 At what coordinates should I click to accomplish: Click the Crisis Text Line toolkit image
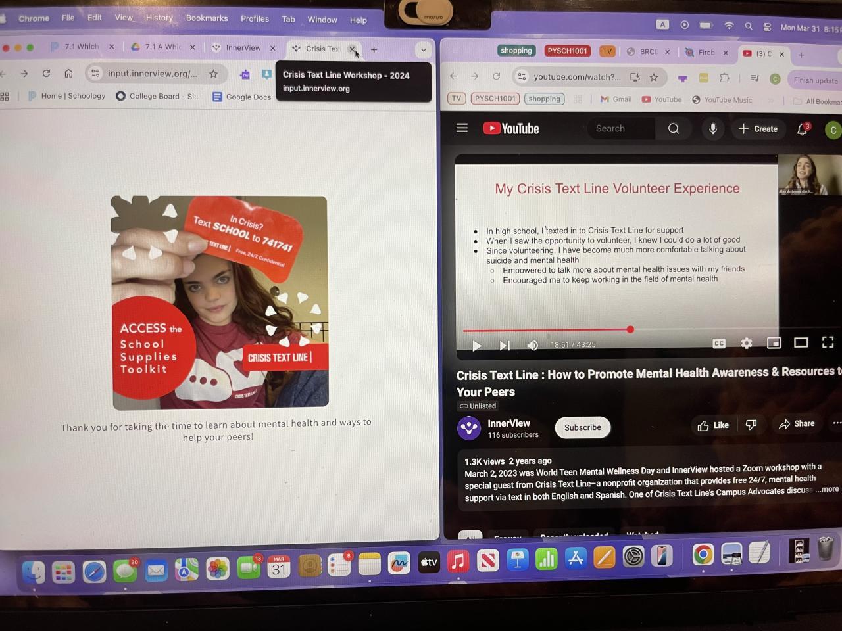coord(220,302)
